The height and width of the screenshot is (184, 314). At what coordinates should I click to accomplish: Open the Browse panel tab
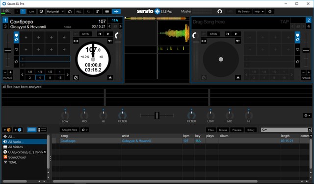tap(223, 130)
